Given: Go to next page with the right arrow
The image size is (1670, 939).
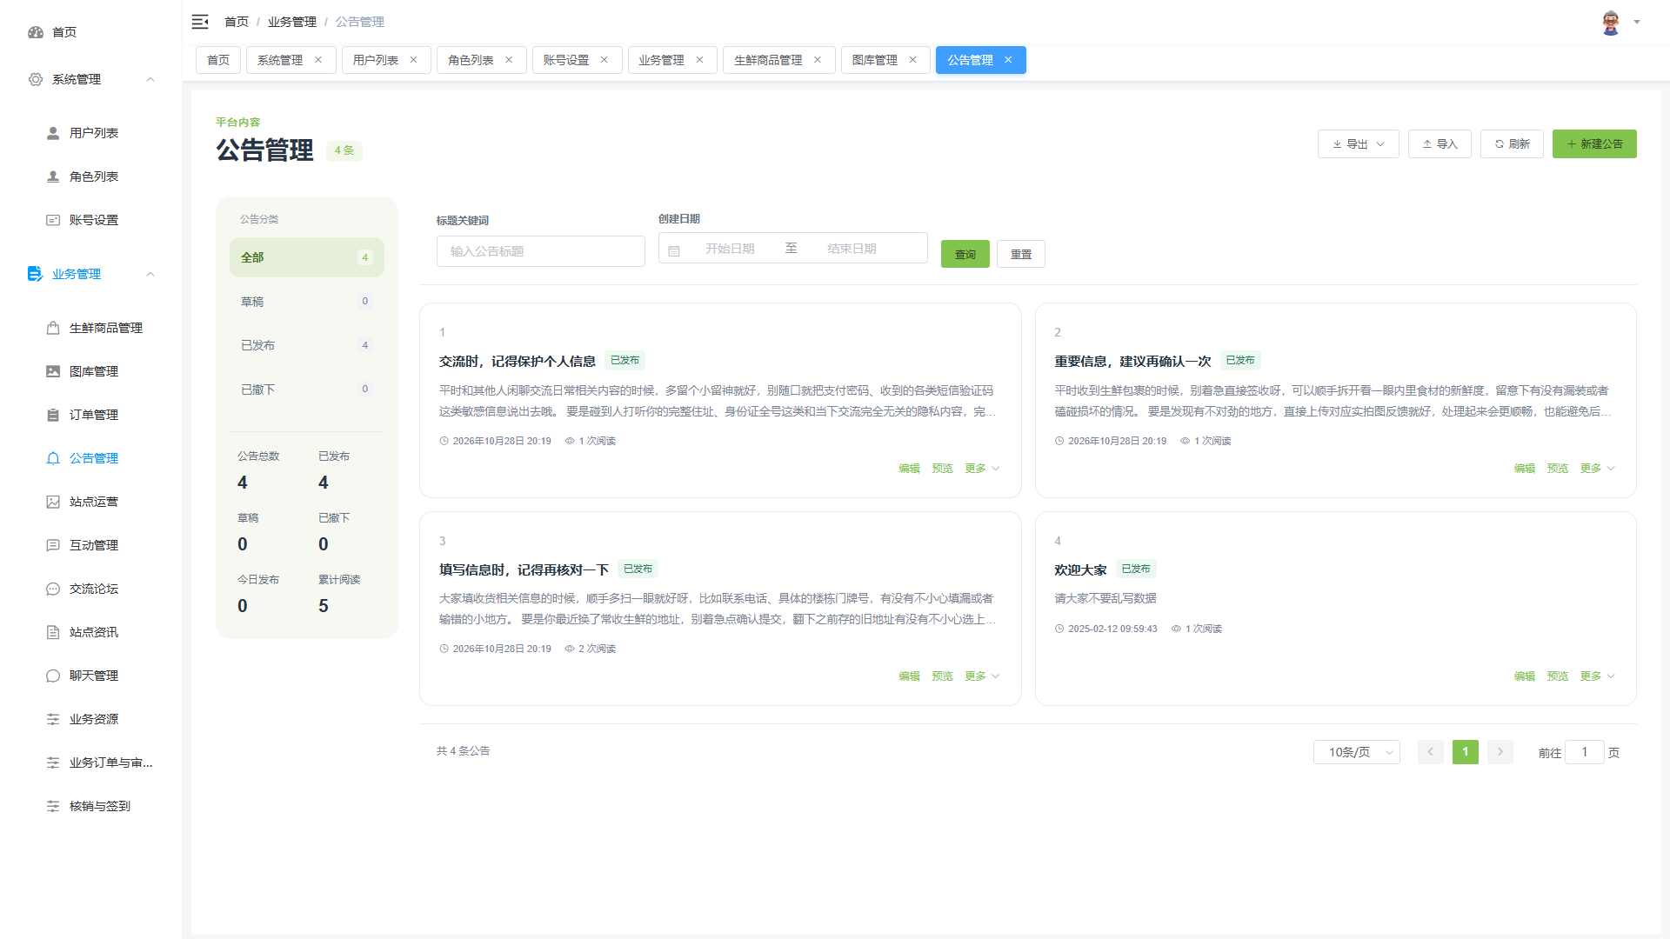Looking at the screenshot, I should [x=1500, y=752].
